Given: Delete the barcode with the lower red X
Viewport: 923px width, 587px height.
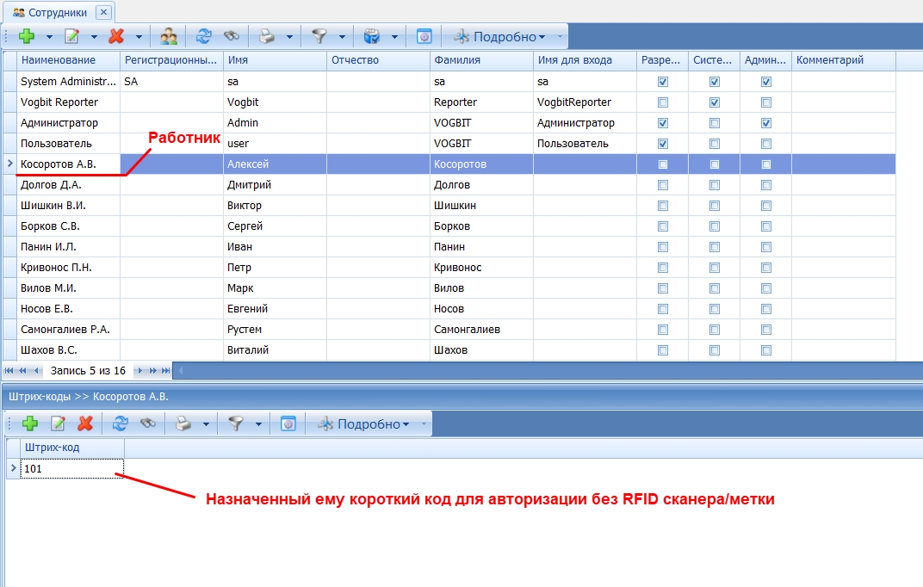Looking at the screenshot, I should (85, 423).
